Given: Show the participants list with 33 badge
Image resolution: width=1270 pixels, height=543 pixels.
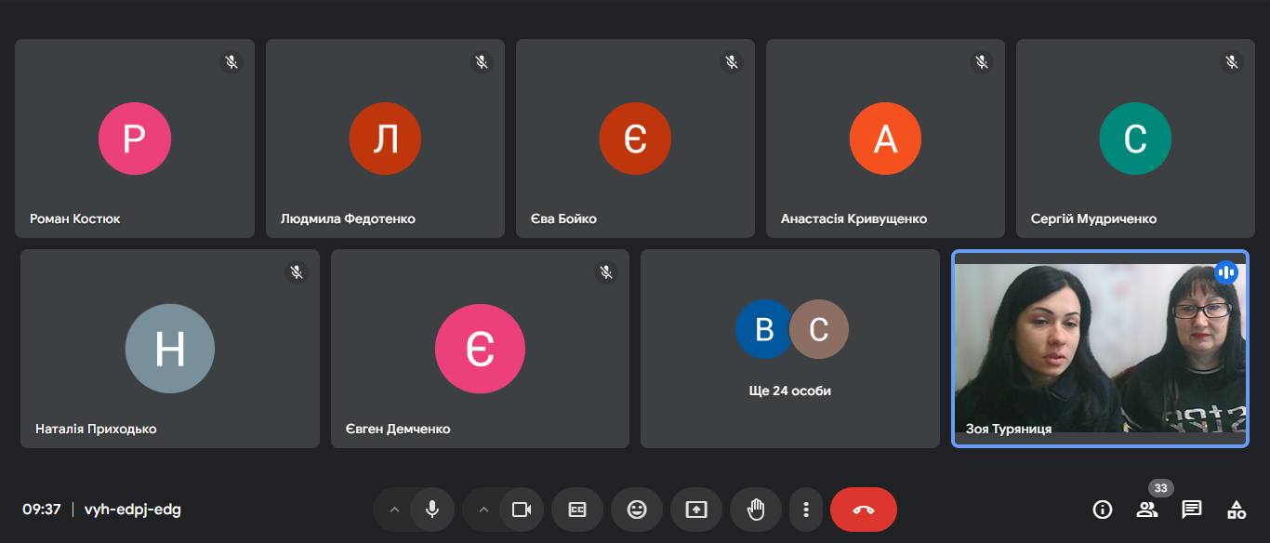Looking at the screenshot, I should pyautogui.click(x=1147, y=510).
